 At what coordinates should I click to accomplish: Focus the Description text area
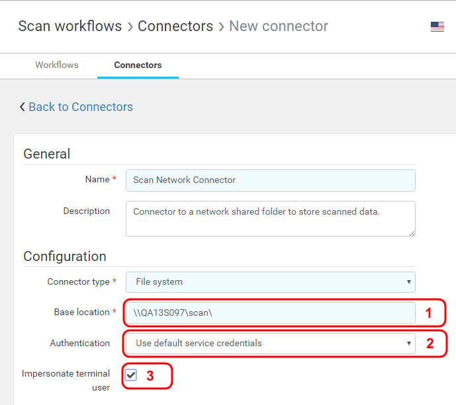point(270,218)
